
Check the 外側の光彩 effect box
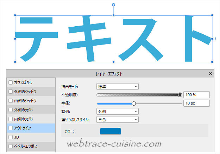(x=11, y=110)
